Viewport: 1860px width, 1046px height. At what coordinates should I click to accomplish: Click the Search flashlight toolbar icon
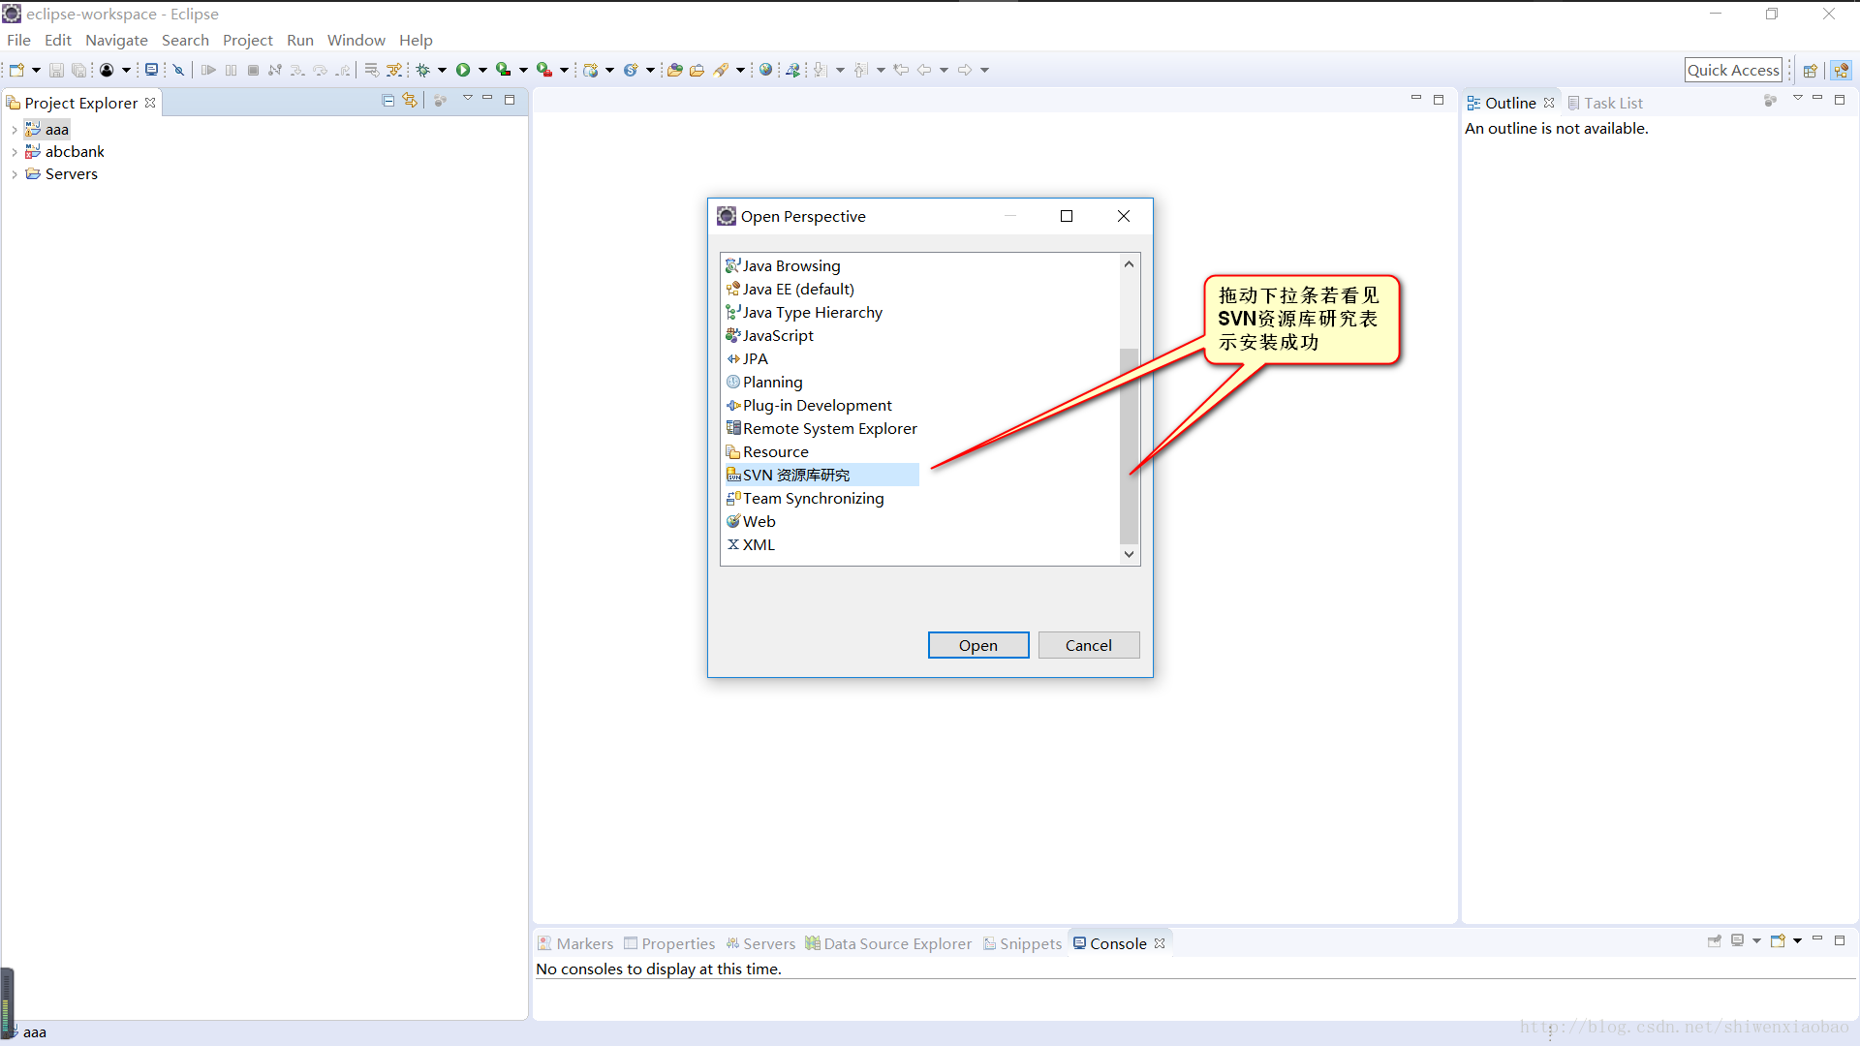(x=721, y=70)
